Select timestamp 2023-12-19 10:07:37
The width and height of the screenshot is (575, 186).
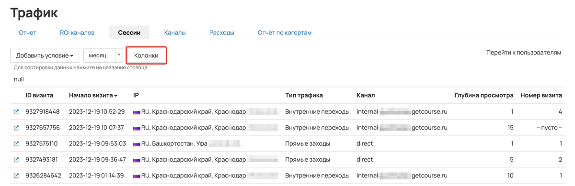[96, 128]
